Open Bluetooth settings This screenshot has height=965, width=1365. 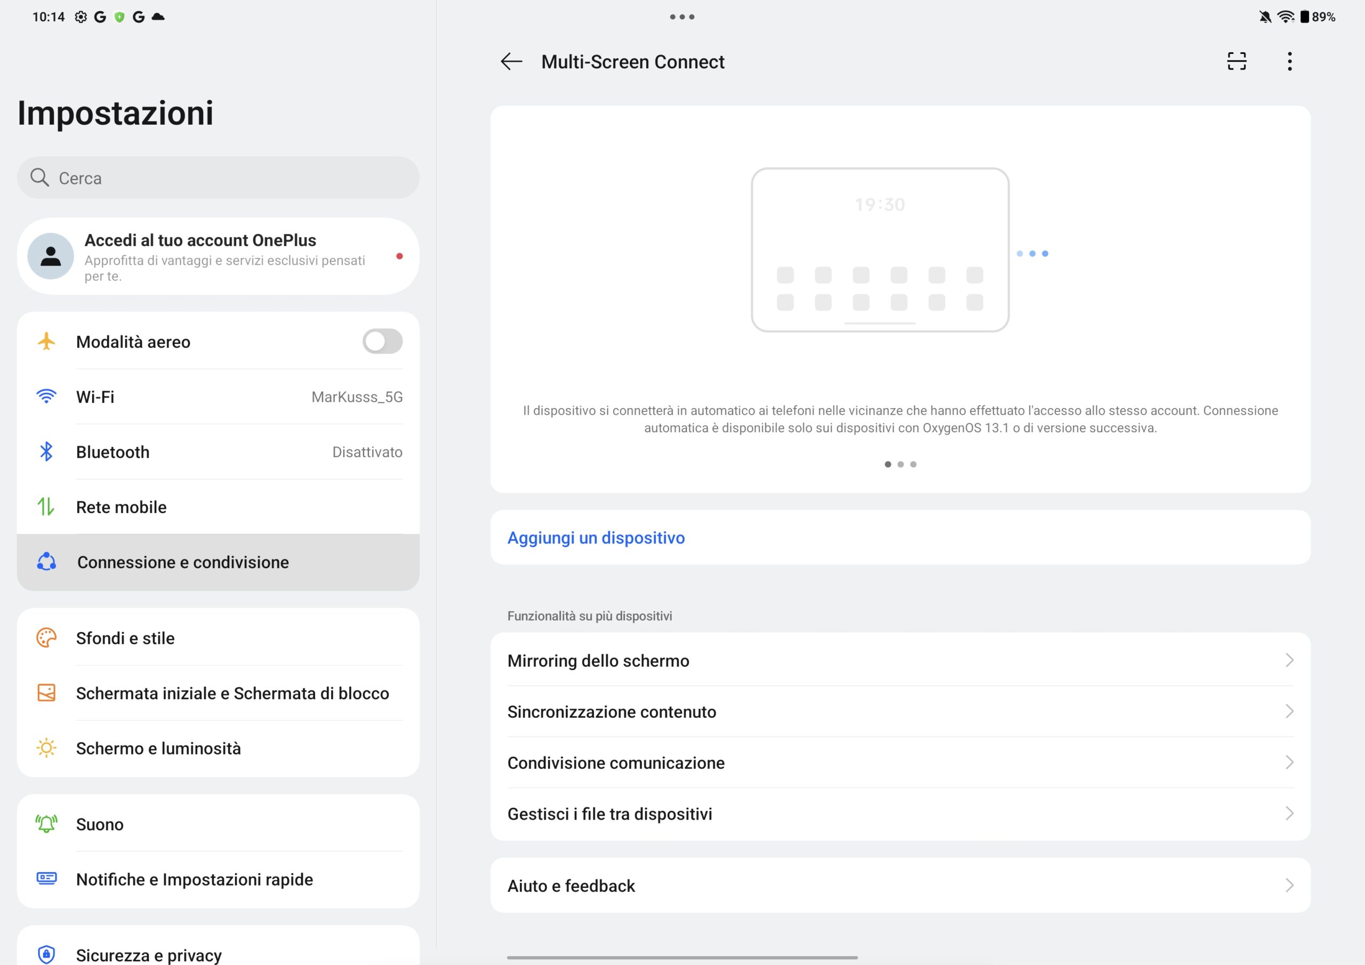pos(218,452)
